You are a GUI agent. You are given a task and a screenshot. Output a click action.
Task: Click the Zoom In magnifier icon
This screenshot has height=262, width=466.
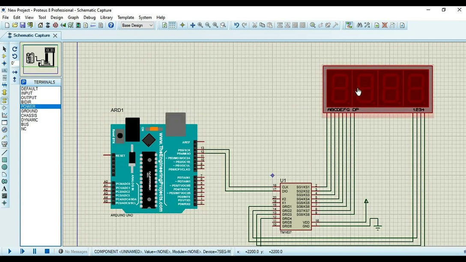pos(200,25)
